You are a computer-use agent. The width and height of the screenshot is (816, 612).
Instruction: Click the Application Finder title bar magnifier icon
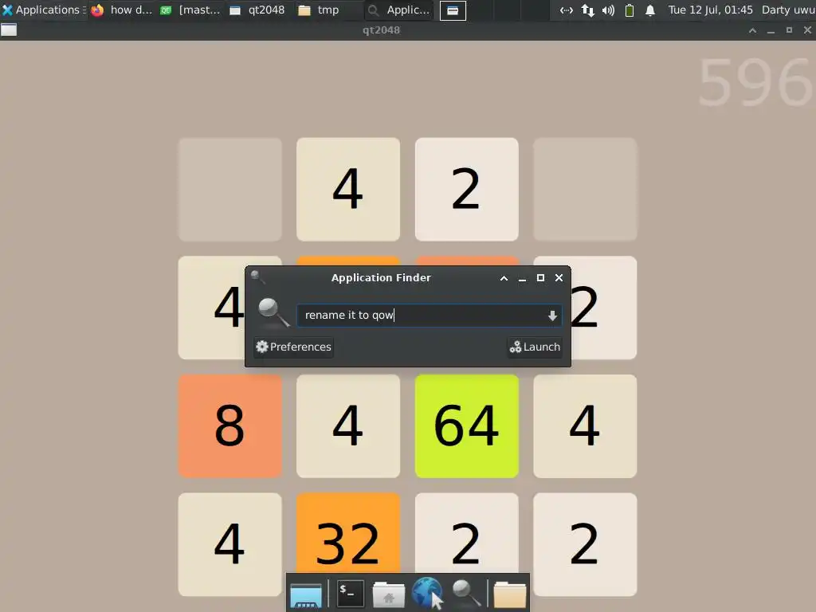(257, 277)
